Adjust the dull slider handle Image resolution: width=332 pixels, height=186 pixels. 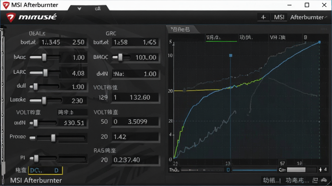click(35, 87)
